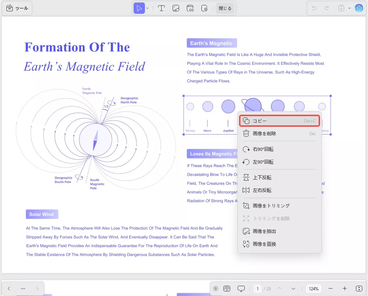Go to next page down arrow
The height and width of the screenshot is (296, 368).
point(293,289)
